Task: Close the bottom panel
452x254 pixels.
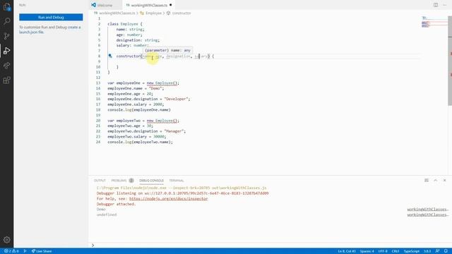Action: click(x=444, y=181)
